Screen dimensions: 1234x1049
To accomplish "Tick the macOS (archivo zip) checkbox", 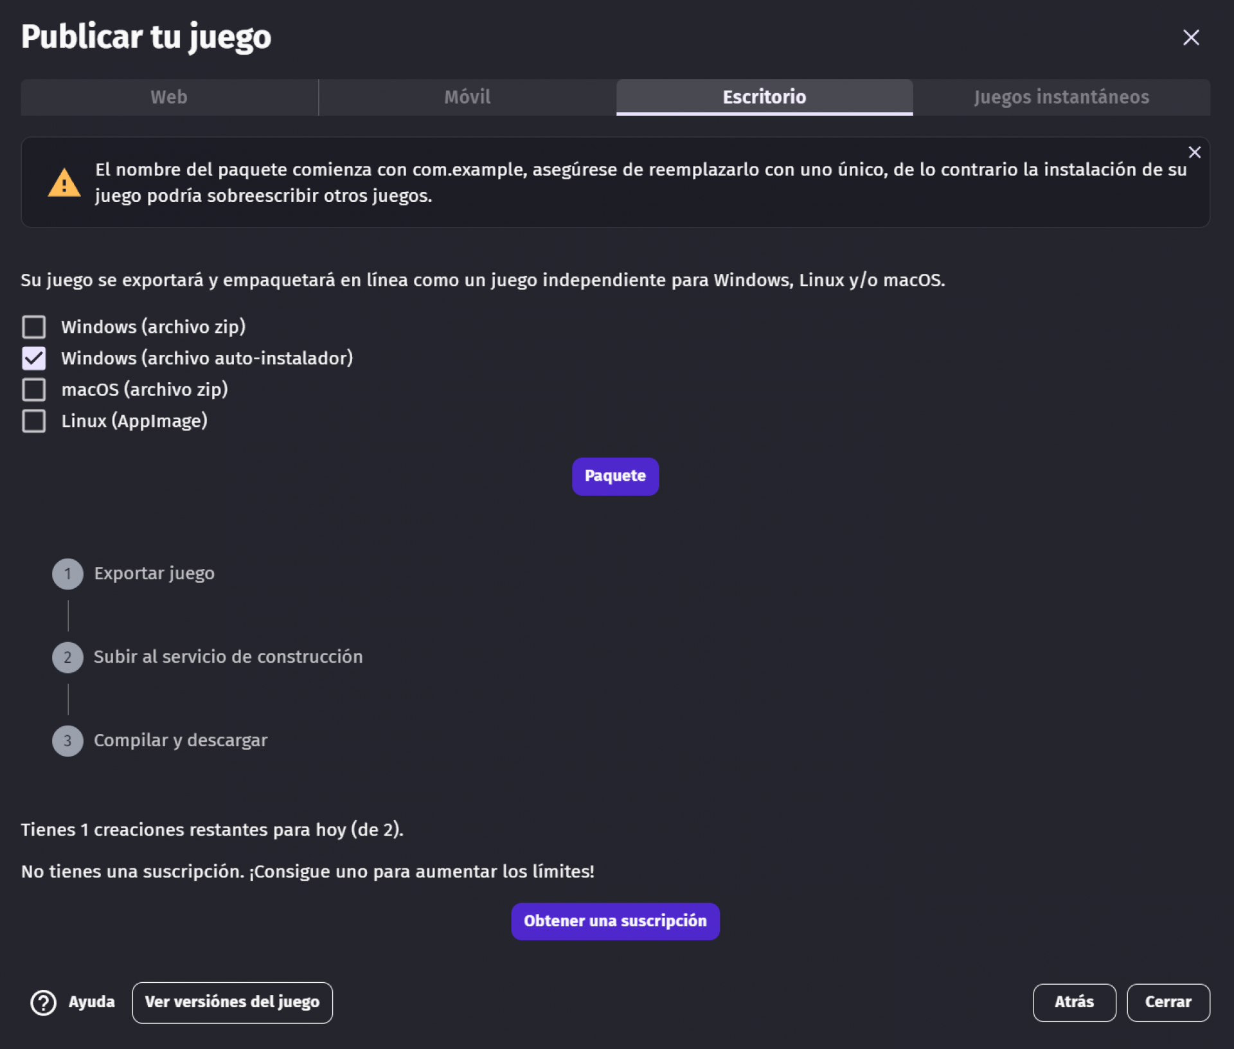I will tap(34, 390).
